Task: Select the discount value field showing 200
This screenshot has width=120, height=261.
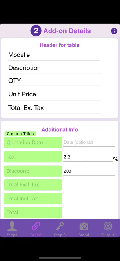Action: (89, 171)
